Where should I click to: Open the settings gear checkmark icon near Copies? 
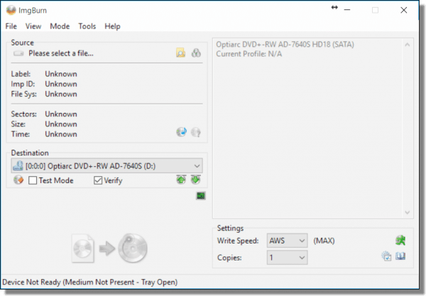(x=386, y=256)
